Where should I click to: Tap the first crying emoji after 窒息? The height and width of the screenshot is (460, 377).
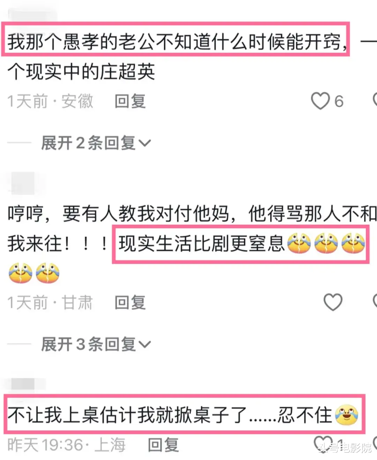click(x=299, y=243)
